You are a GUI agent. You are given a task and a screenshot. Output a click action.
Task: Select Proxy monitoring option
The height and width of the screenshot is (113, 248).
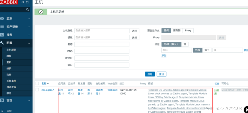[188, 31]
